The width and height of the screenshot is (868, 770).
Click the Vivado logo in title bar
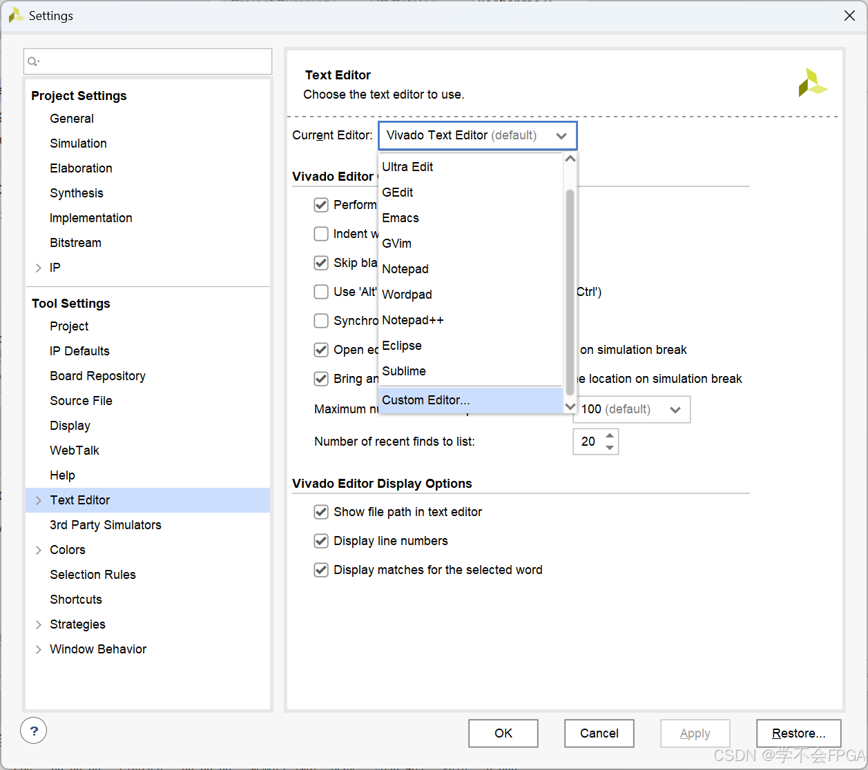tap(16, 15)
